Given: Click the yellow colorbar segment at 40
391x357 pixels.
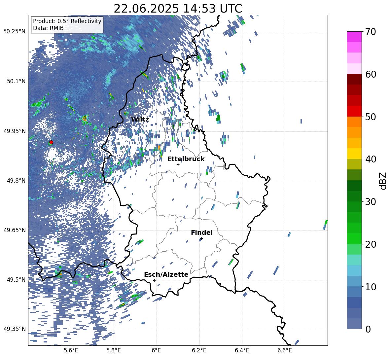Looking at the screenshot, I should [354, 154].
